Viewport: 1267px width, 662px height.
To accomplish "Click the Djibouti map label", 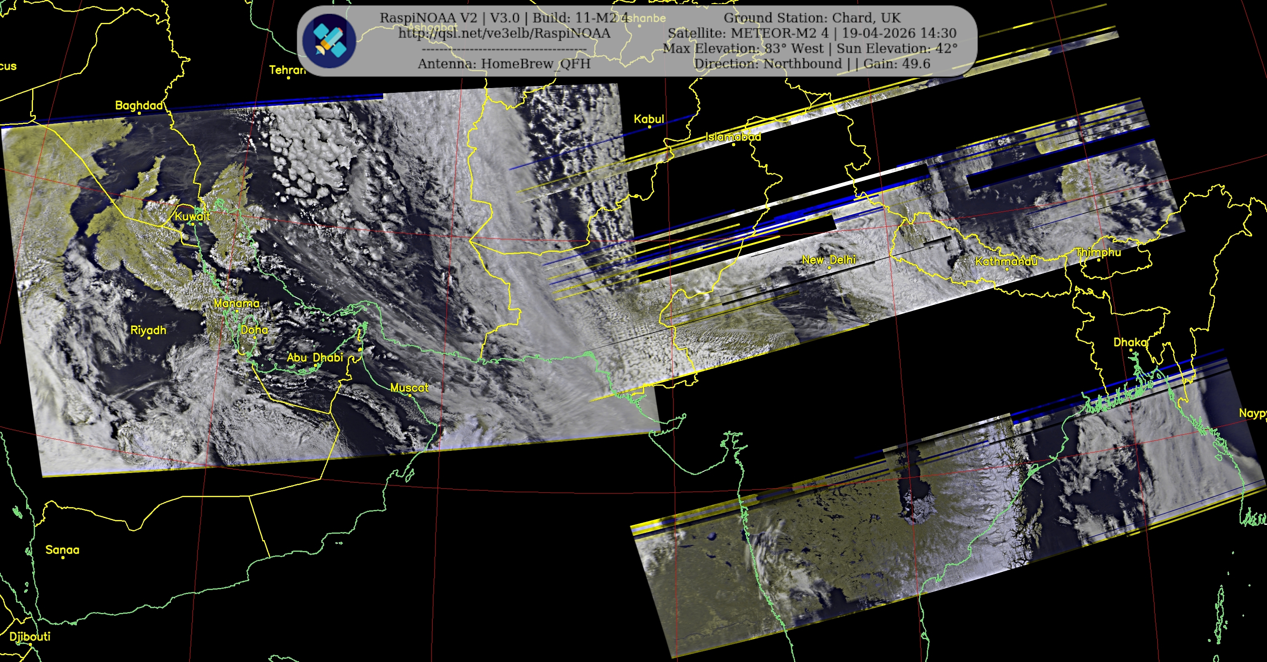I will [x=30, y=636].
